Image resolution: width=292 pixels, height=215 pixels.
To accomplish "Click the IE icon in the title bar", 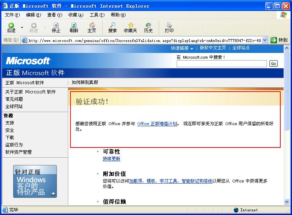I will coord(5,6).
